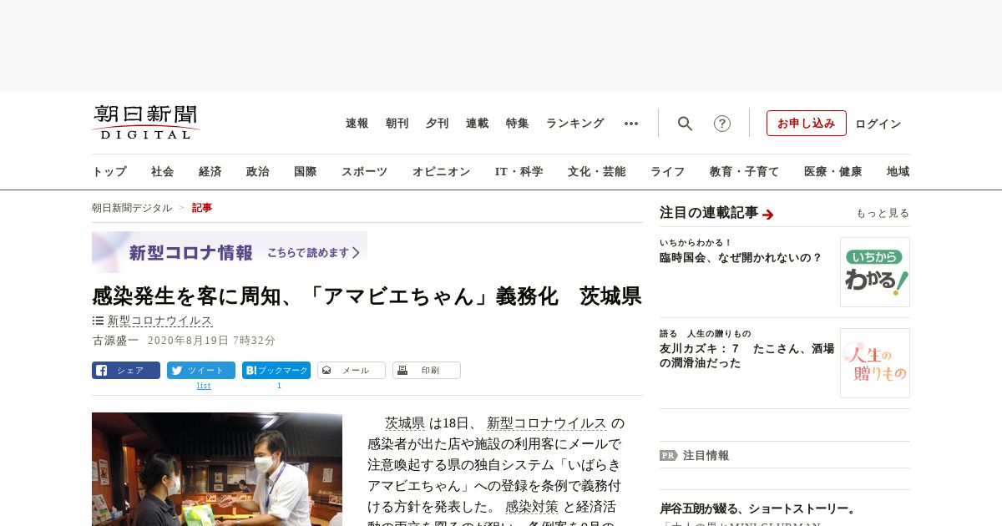Open the article photo thumbnail

[x=217, y=469]
